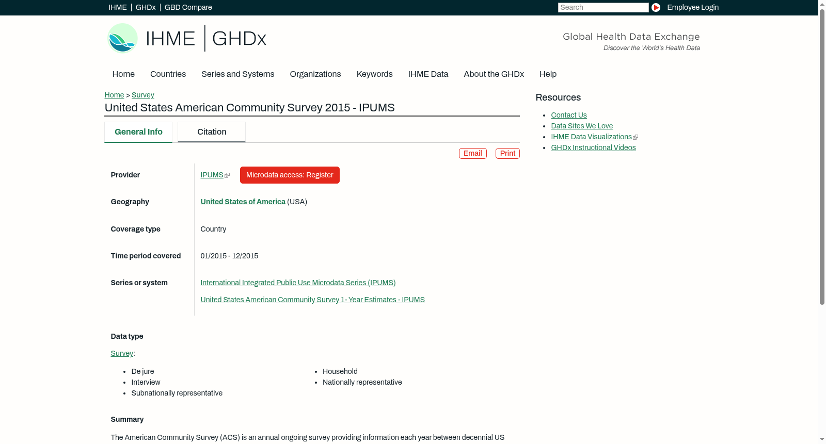Click the vertical scrollbar thumb

tap(822, 156)
